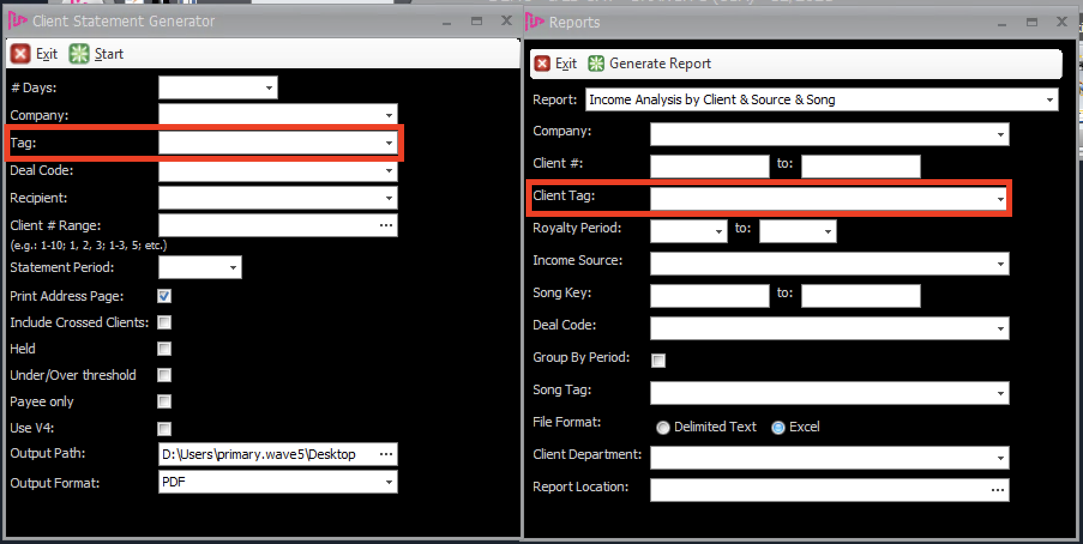The height and width of the screenshot is (544, 1083).
Task: Uncheck the Print Address Page checkbox
Action: 164,296
